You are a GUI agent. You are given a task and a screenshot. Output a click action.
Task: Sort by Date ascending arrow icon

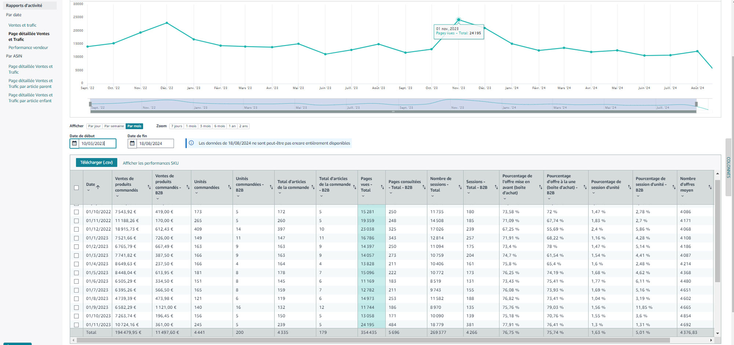coord(98,187)
